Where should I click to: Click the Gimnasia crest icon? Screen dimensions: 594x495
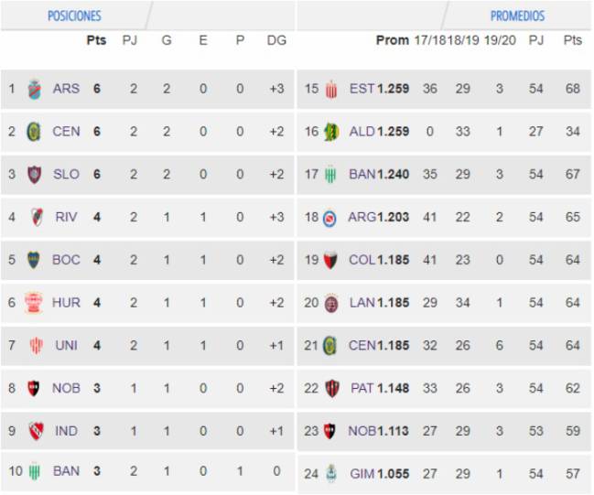[331, 473]
